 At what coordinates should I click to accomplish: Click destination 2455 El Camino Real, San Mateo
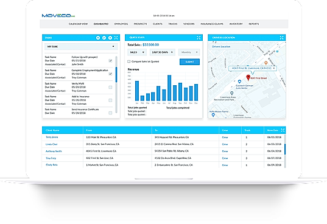coord(174,144)
